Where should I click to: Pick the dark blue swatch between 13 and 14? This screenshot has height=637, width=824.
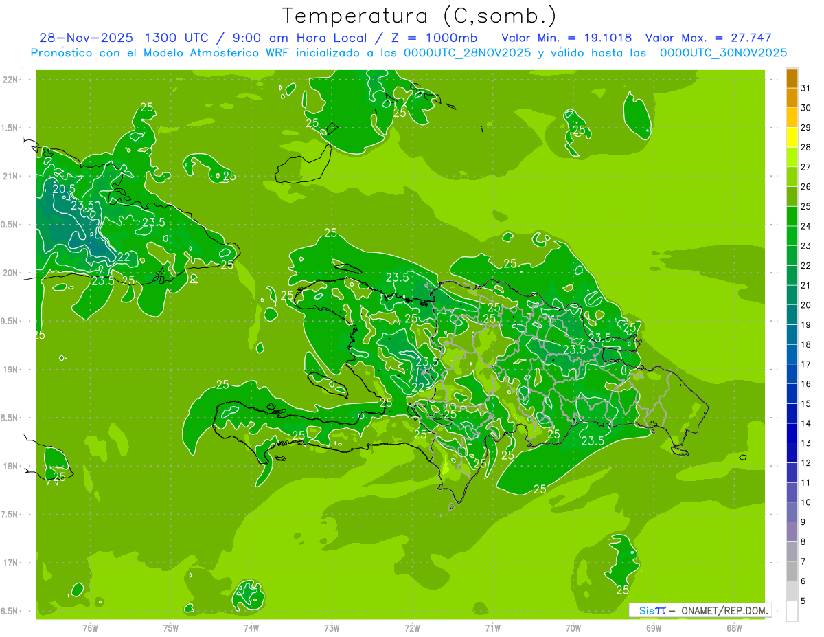pos(792,433)
